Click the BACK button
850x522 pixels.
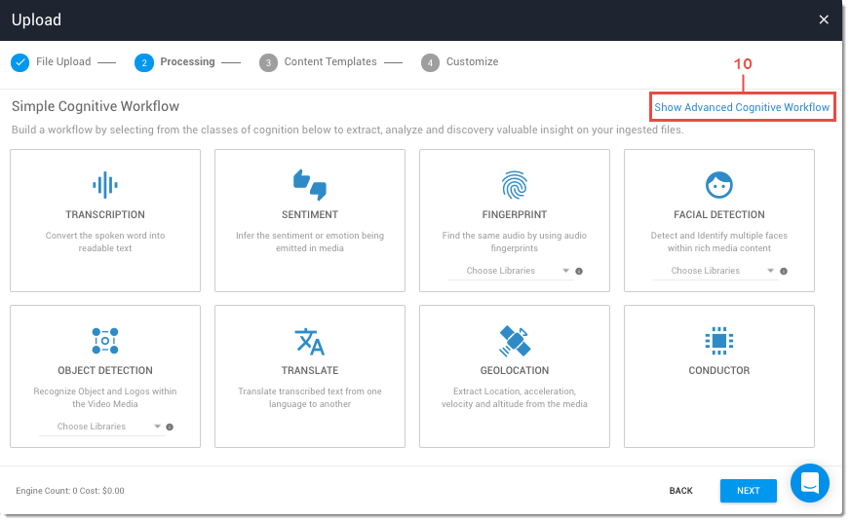tap(680, 491)
